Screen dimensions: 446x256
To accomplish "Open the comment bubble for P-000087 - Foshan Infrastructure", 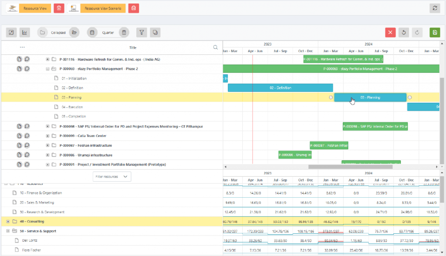I will (27, 145).
